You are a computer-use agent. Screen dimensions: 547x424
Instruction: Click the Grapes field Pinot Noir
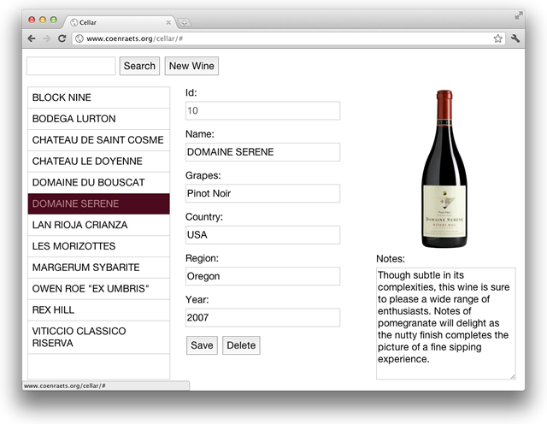click(262, 193)
